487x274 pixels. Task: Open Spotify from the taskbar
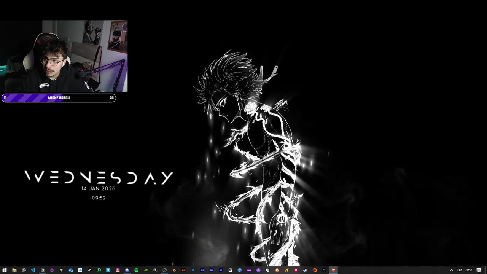136,270
